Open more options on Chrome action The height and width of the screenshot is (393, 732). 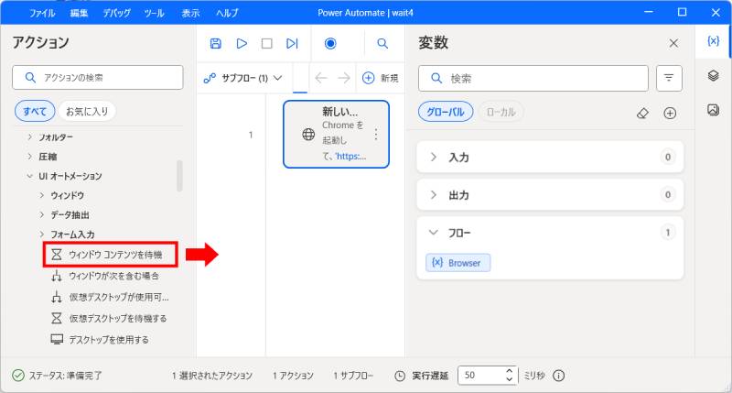[376, 135]
